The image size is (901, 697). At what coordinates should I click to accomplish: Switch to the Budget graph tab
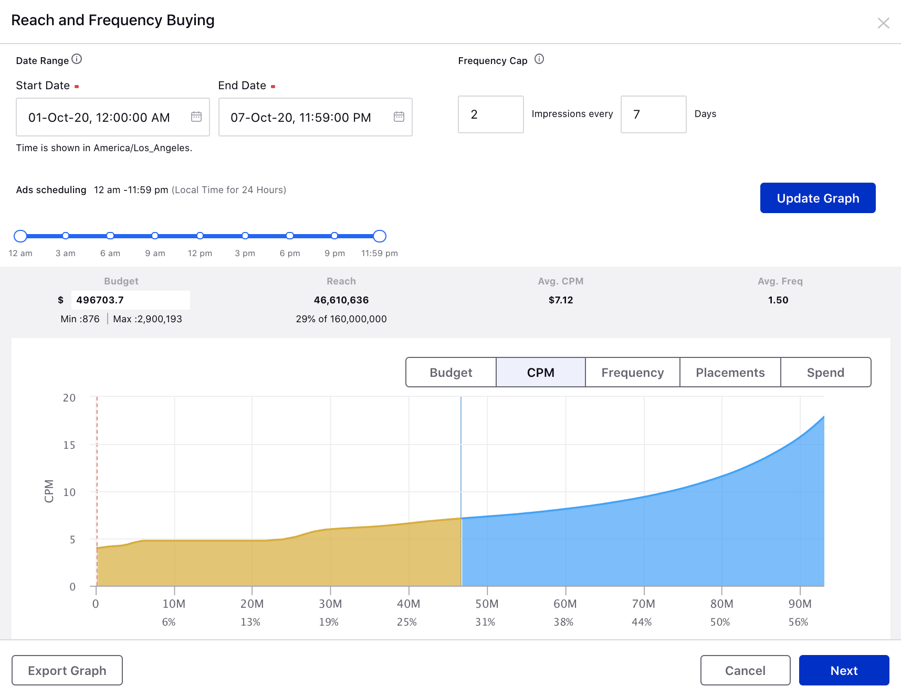[450, 373]
